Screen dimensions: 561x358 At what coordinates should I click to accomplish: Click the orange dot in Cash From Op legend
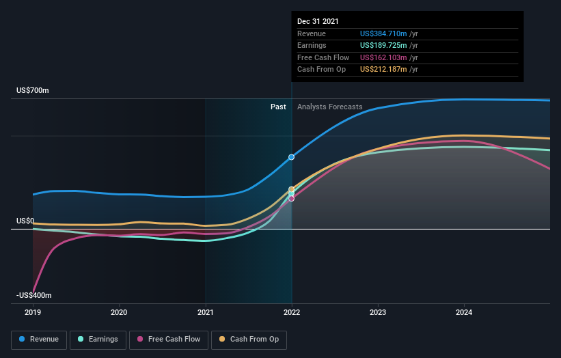pos(222,339)
